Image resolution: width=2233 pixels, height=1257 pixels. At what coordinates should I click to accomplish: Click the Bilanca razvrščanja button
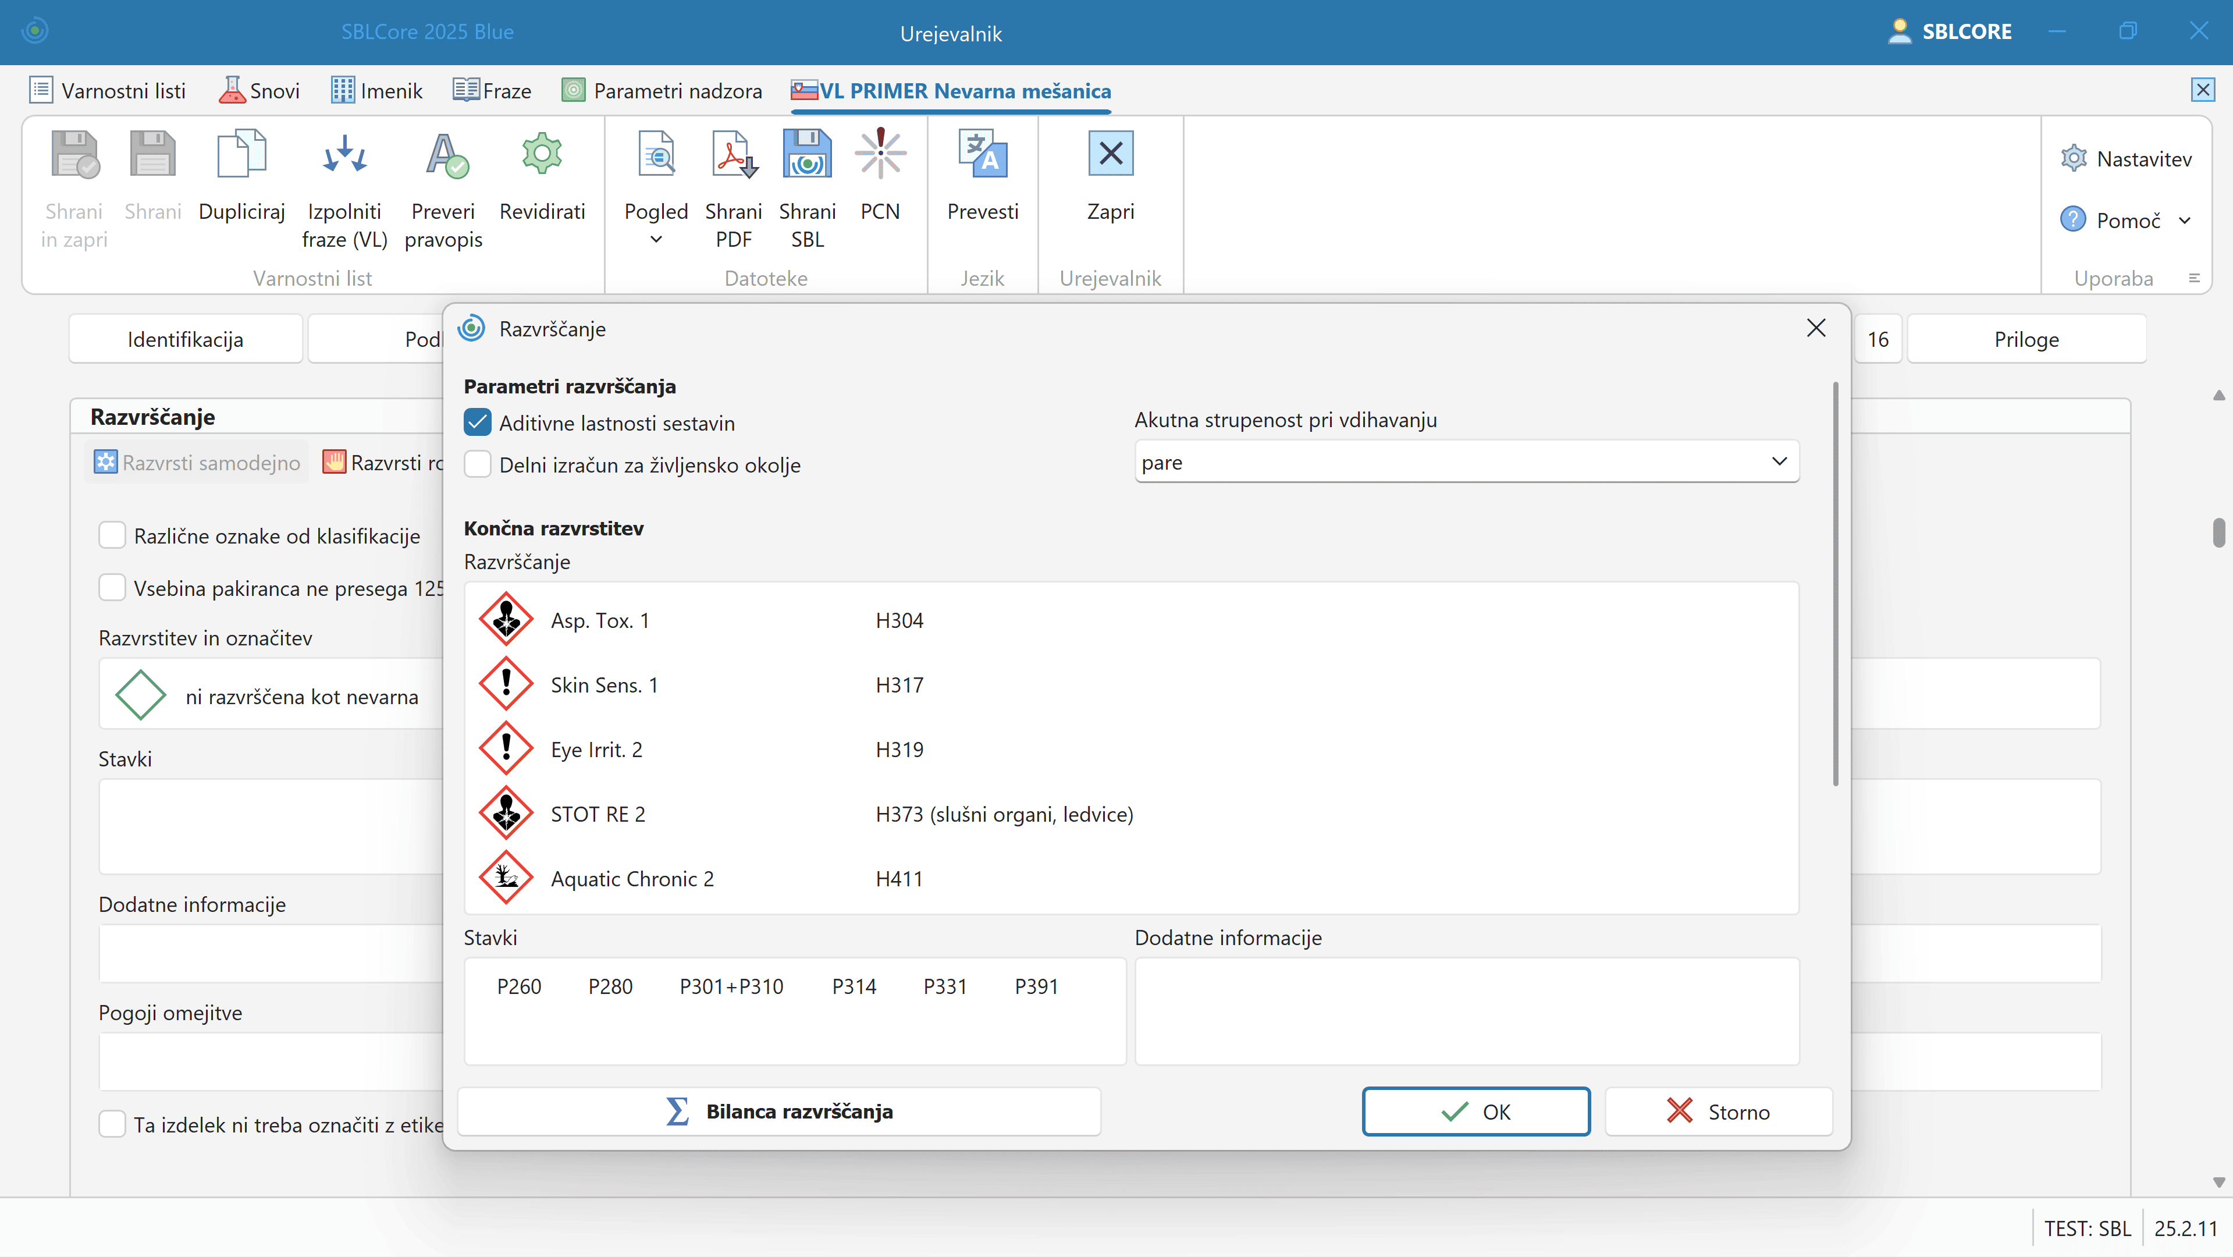pos(778,1112)
